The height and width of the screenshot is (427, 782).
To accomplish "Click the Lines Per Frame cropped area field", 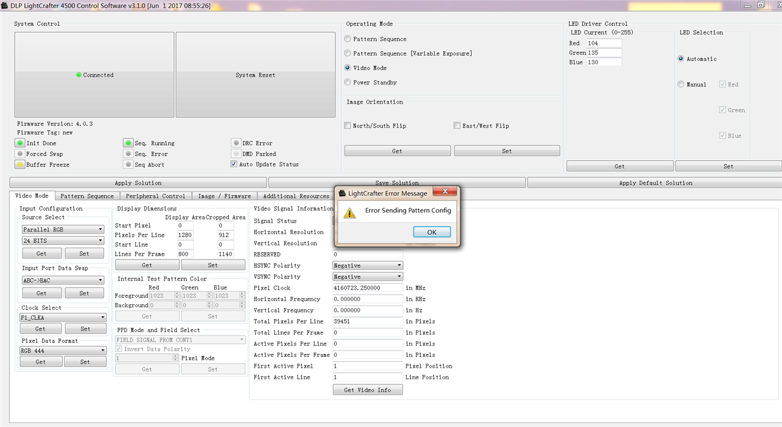I will click(226, 254).
